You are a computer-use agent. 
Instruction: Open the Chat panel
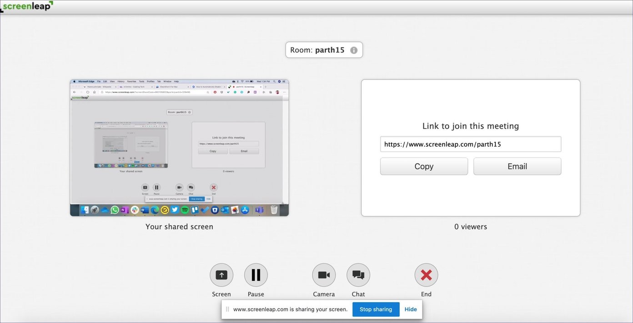(358, 275)
